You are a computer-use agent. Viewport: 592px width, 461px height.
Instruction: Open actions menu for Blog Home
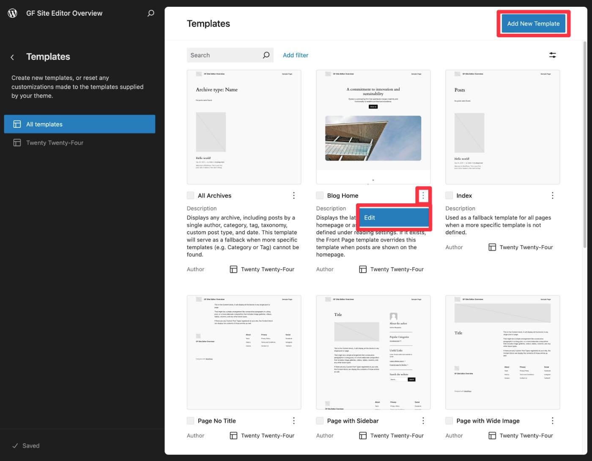tap(423, 195)
